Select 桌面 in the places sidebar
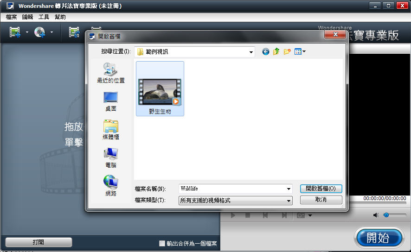 click(110, 101)
